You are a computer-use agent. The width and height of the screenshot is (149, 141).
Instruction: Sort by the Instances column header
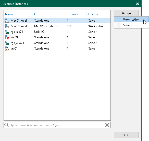73,14
